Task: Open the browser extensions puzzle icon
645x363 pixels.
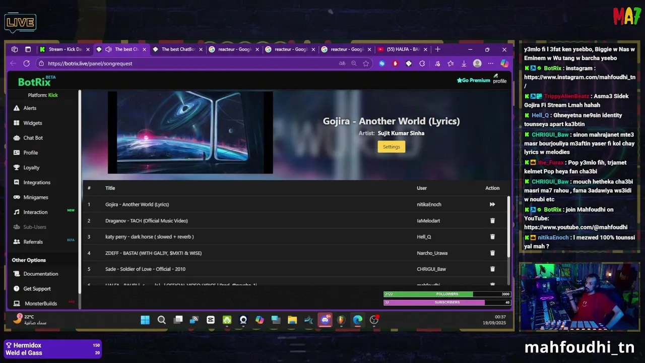Action: (x=422, y=64)
